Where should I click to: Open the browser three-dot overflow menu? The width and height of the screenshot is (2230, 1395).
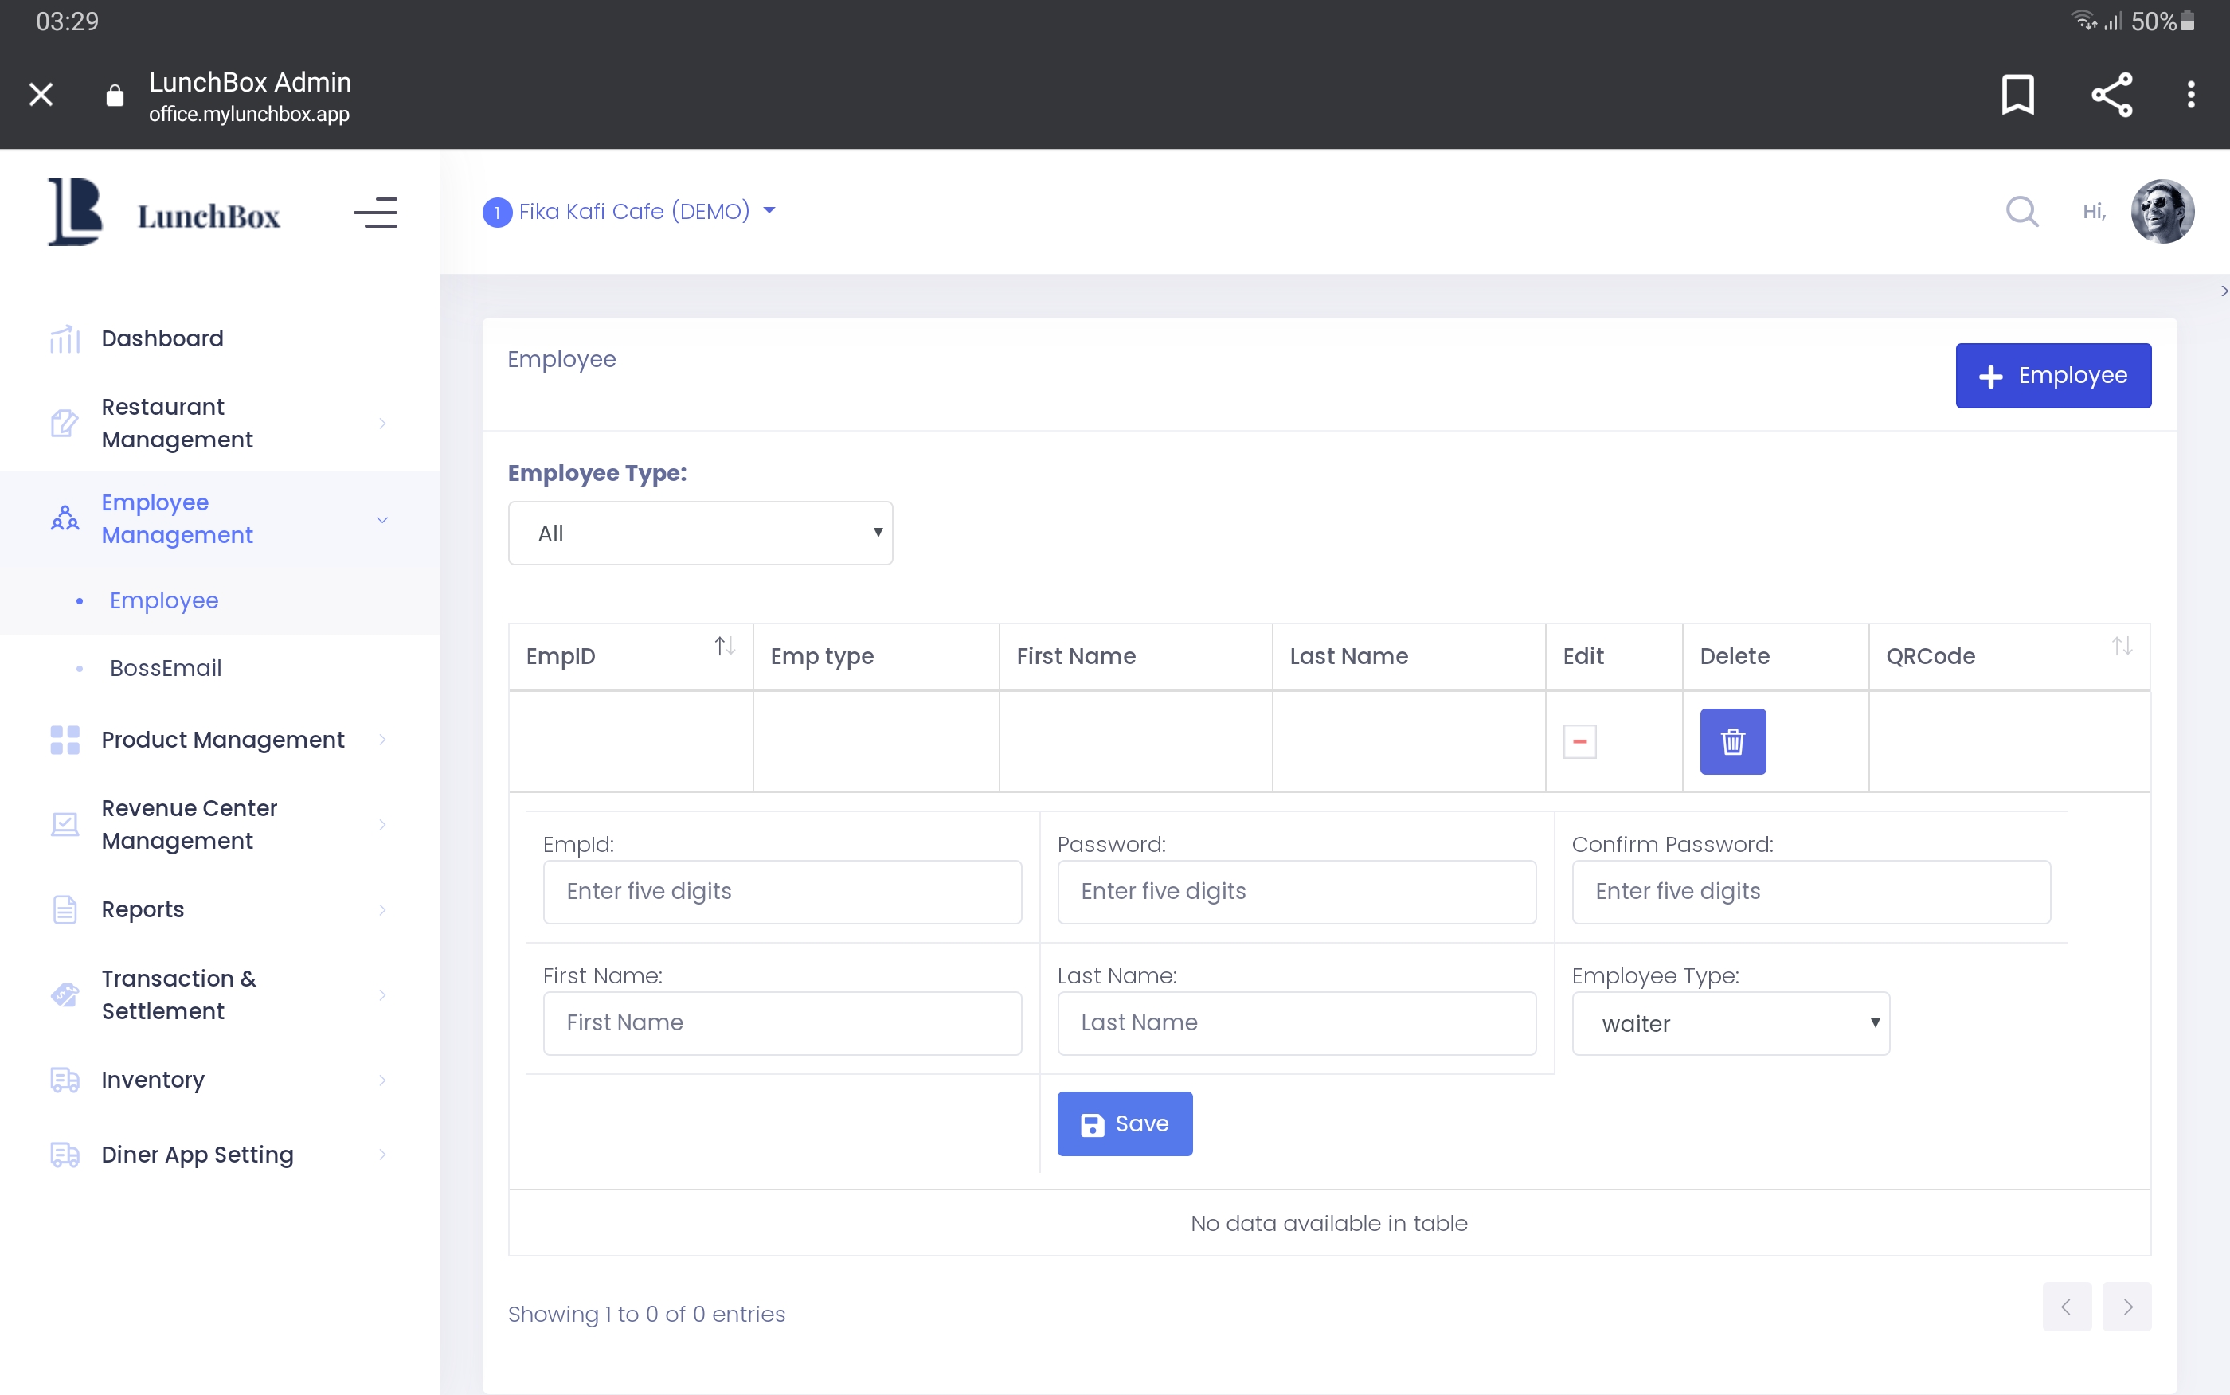tap(2190, 94)
